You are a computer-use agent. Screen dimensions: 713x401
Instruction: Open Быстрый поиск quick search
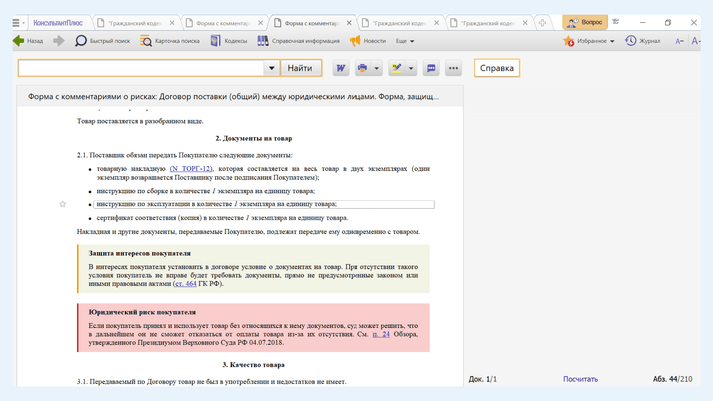[102, 41]
